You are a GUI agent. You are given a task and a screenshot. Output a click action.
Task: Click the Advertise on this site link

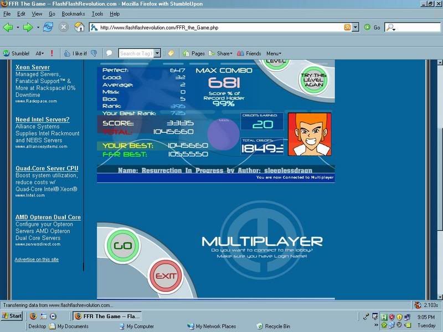point(37,259)
